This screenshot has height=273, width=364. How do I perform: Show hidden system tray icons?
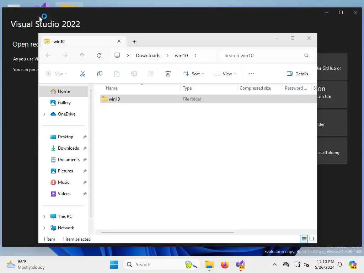275,264
